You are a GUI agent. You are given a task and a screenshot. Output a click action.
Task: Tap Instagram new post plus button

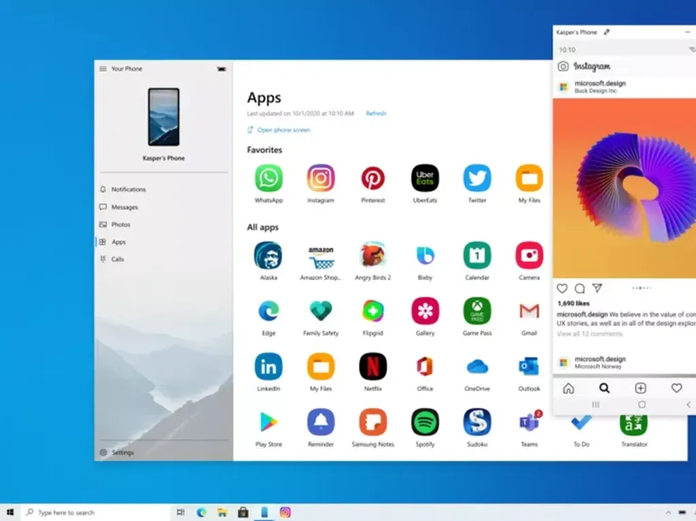[640, 388]
